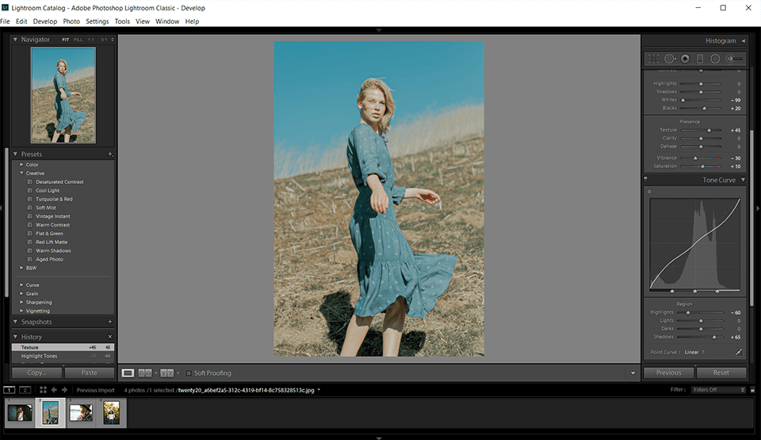Select the Spot Removal tool
This screenshot has height=440, width=761.
669,59
